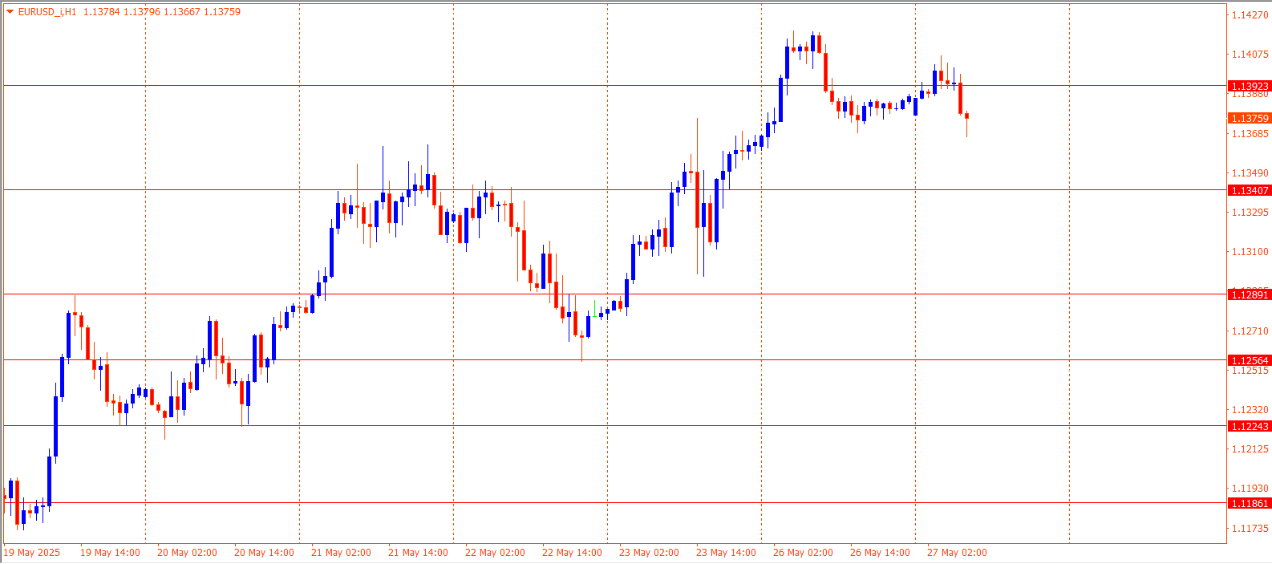This screenshot has height=564, width=1272.
Task: Click the 1.14270 price axis label
Action: click(1250, 14)
